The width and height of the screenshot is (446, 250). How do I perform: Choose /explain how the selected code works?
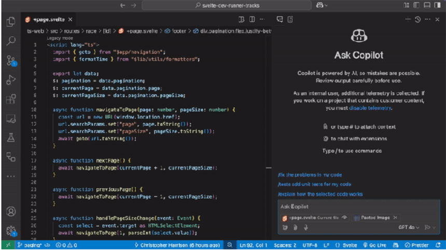[x=320, y=194]
